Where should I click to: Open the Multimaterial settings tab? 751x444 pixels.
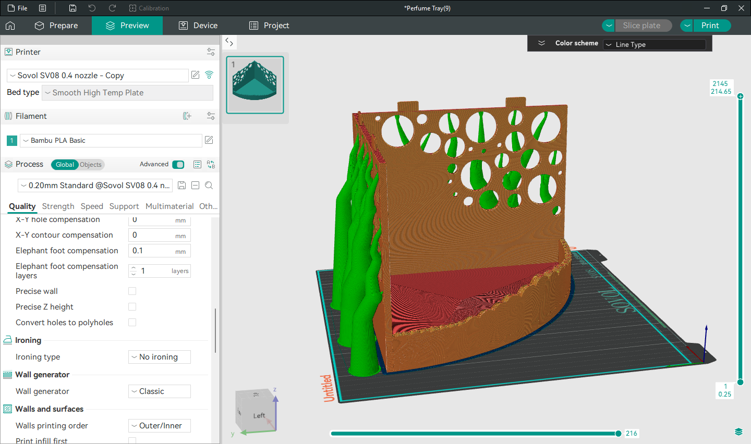[x=169, y=206]
